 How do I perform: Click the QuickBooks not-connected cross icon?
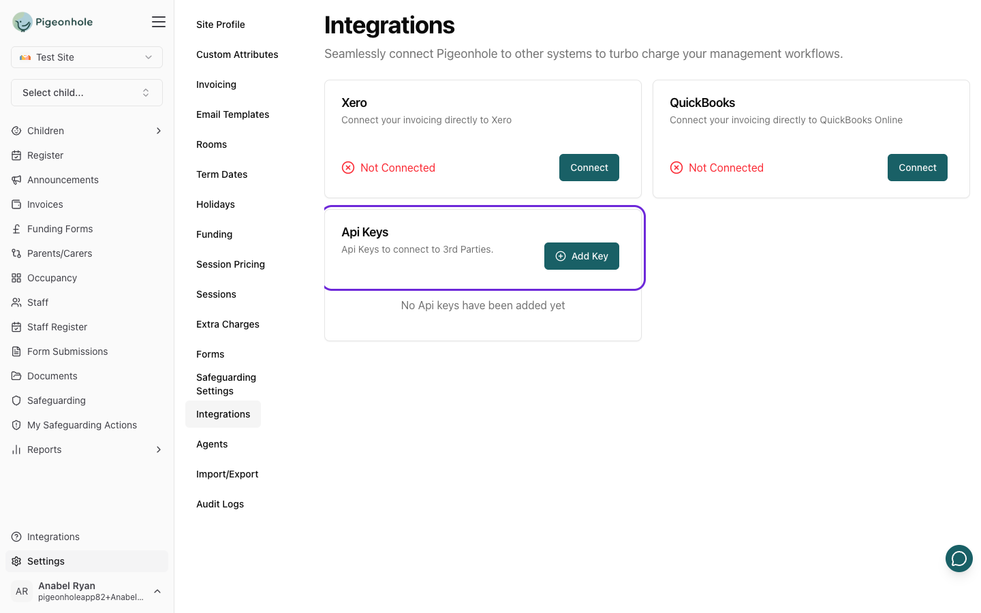click(x=676, y=168)
